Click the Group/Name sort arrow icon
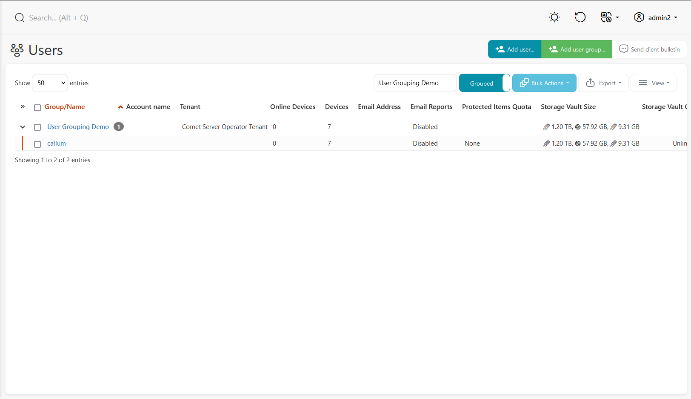 click(120, 107)
